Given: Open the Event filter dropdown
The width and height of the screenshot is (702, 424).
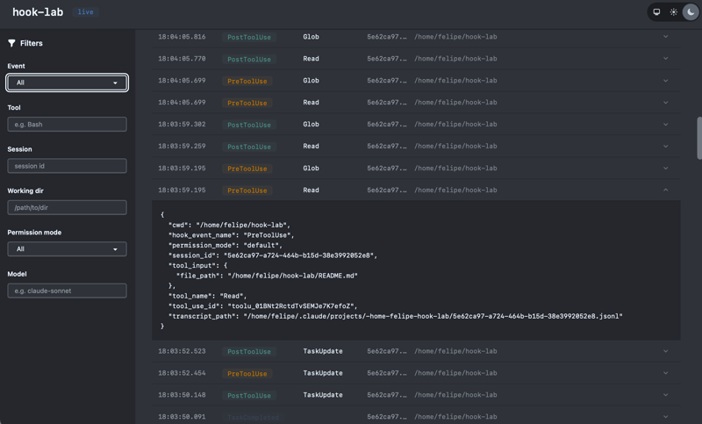Looking at the screenshot, I should coord(67,83).
